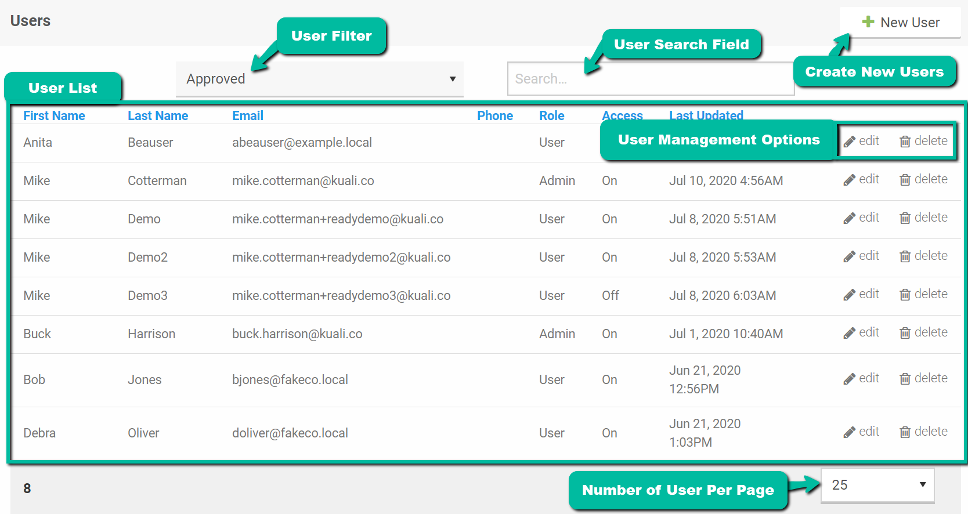968x514 pixels.
Task: Sort users by Role column header
Action: [x=551, y=115]
